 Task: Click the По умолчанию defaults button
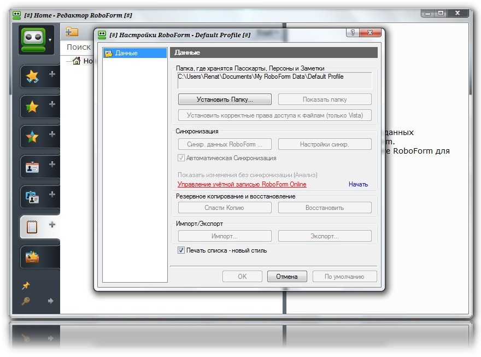[344, 276]
